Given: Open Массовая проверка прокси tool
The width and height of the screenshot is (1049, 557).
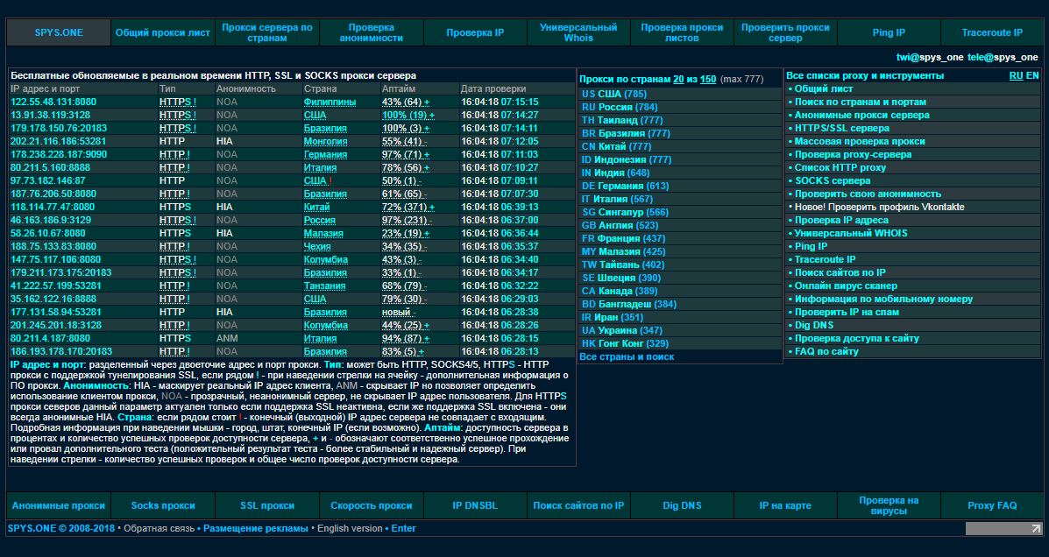Looking at the screenshot, I should [860, 142].
